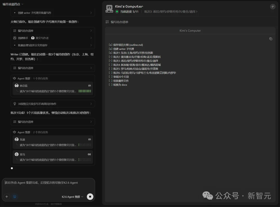
Task: Click the blue agent icon beside attachment button
Action: point(15,197)
